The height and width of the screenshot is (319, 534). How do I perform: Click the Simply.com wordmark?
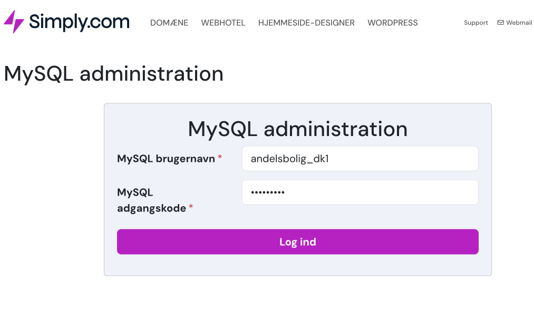point(80,22)
